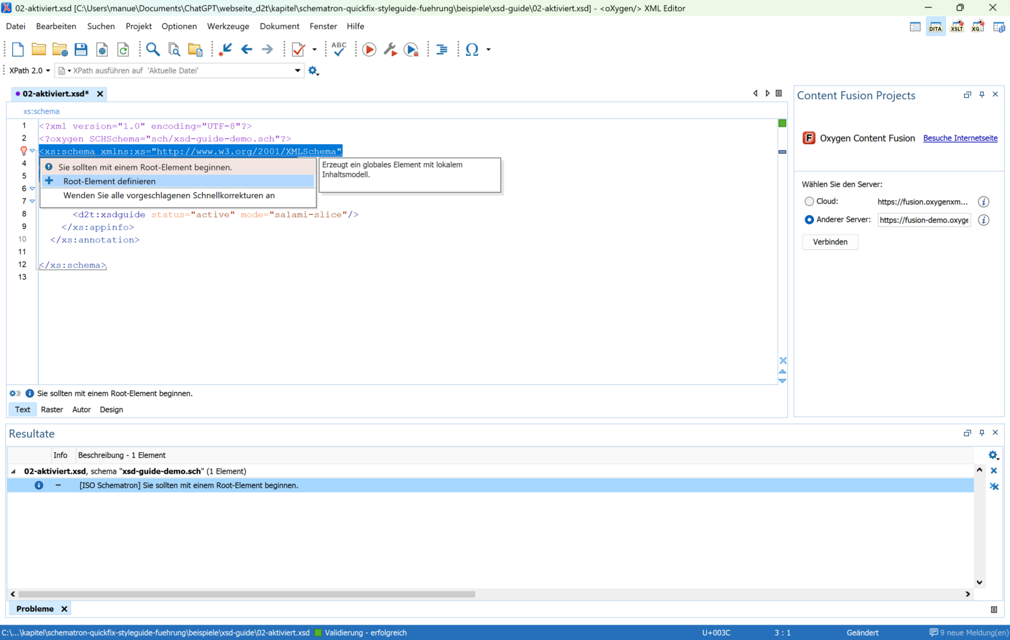Open the Datei menu

coord(15,26)
